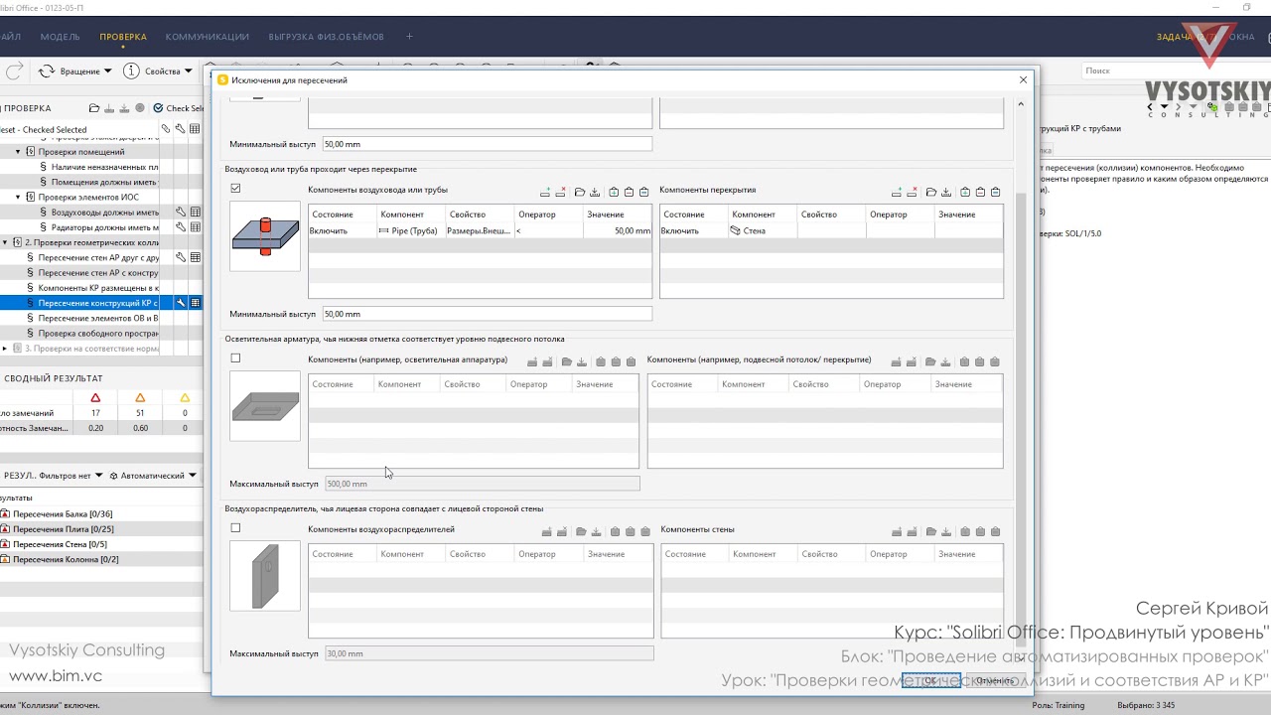Add row to Компоненты перекрытия table
Image resolution: width=1271 pixels, height=715 pixels.
pyautogui.click(x=897, y=192)
